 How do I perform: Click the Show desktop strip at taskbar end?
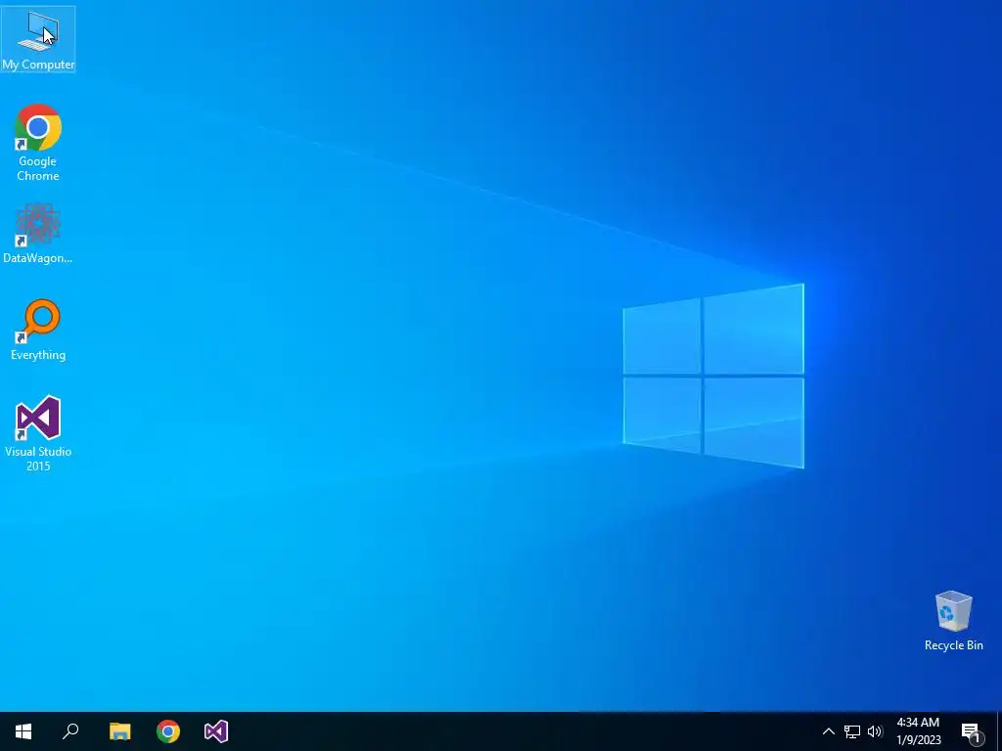point(999,731)
